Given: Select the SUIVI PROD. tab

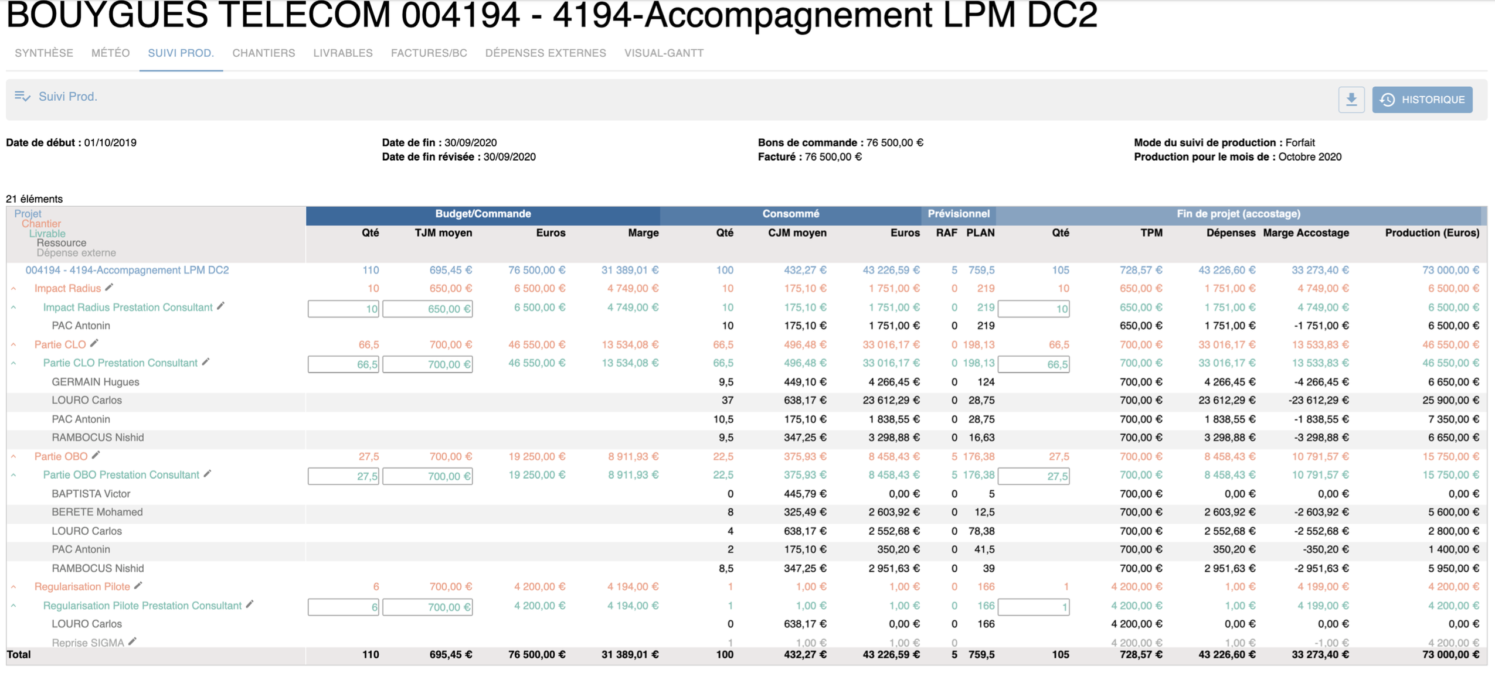Looking at the screenshot, I should tap(181, 53).
